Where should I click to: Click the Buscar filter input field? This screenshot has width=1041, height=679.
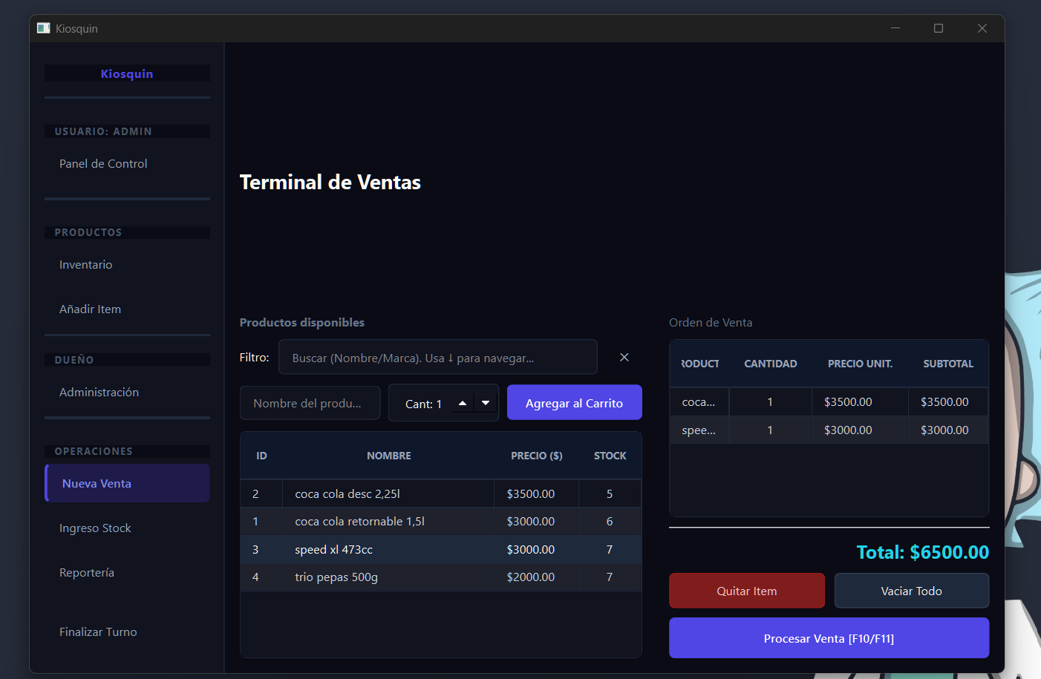(x=437, y=357)
